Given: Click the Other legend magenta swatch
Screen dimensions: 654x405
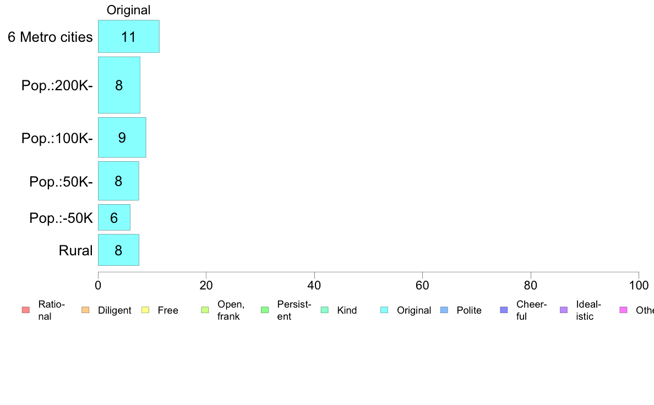Looking at the screenshot, I should click(624, 310).
